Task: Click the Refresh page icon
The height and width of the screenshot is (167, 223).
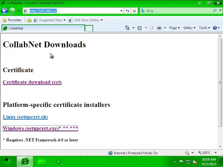Action: [127, 11]
